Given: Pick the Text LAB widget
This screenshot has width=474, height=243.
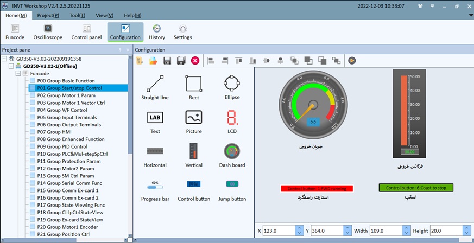Looking at the screenshot, I should click(x=155, y=122).
